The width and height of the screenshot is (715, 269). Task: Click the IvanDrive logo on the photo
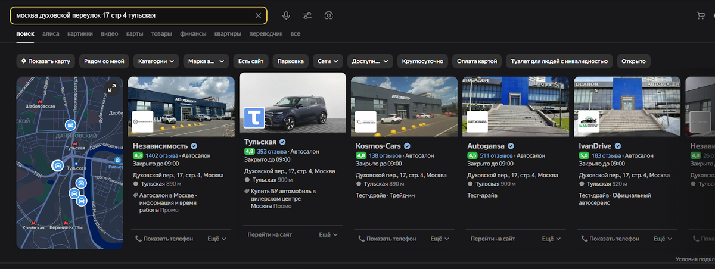tap(589, 121)
